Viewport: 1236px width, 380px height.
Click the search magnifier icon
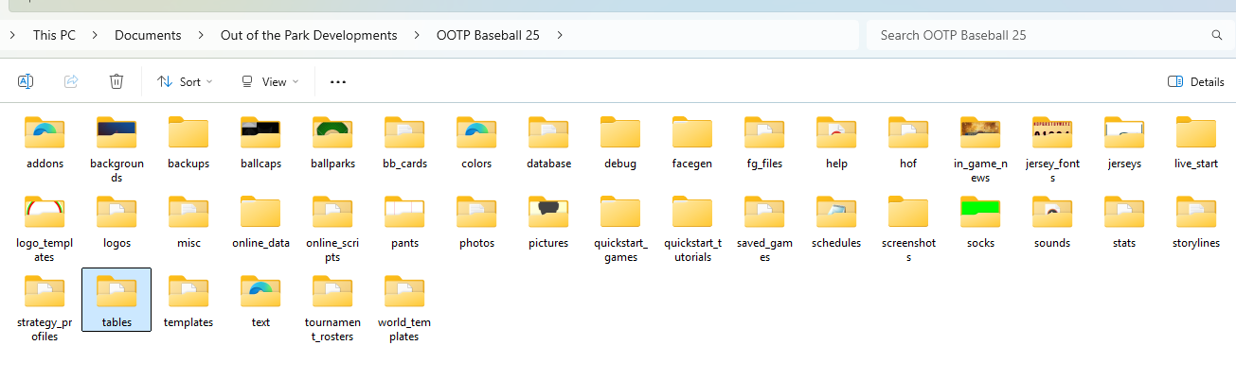point(1217,35)
